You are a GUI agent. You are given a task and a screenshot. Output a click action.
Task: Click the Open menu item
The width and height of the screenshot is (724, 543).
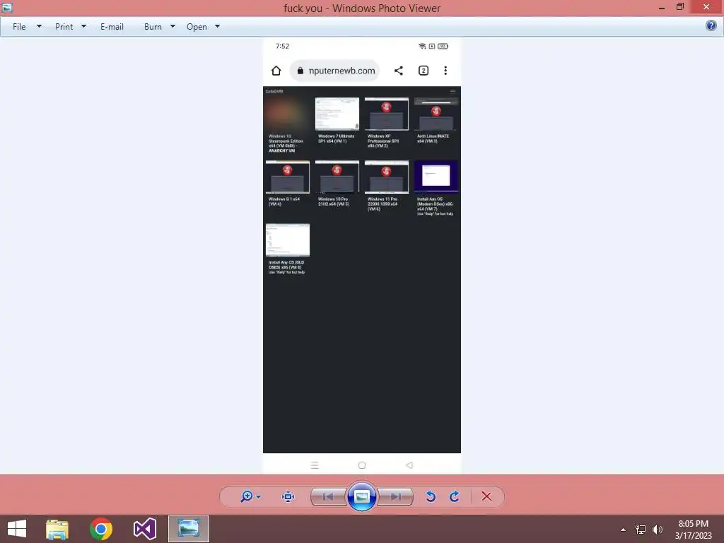[197, 27]
